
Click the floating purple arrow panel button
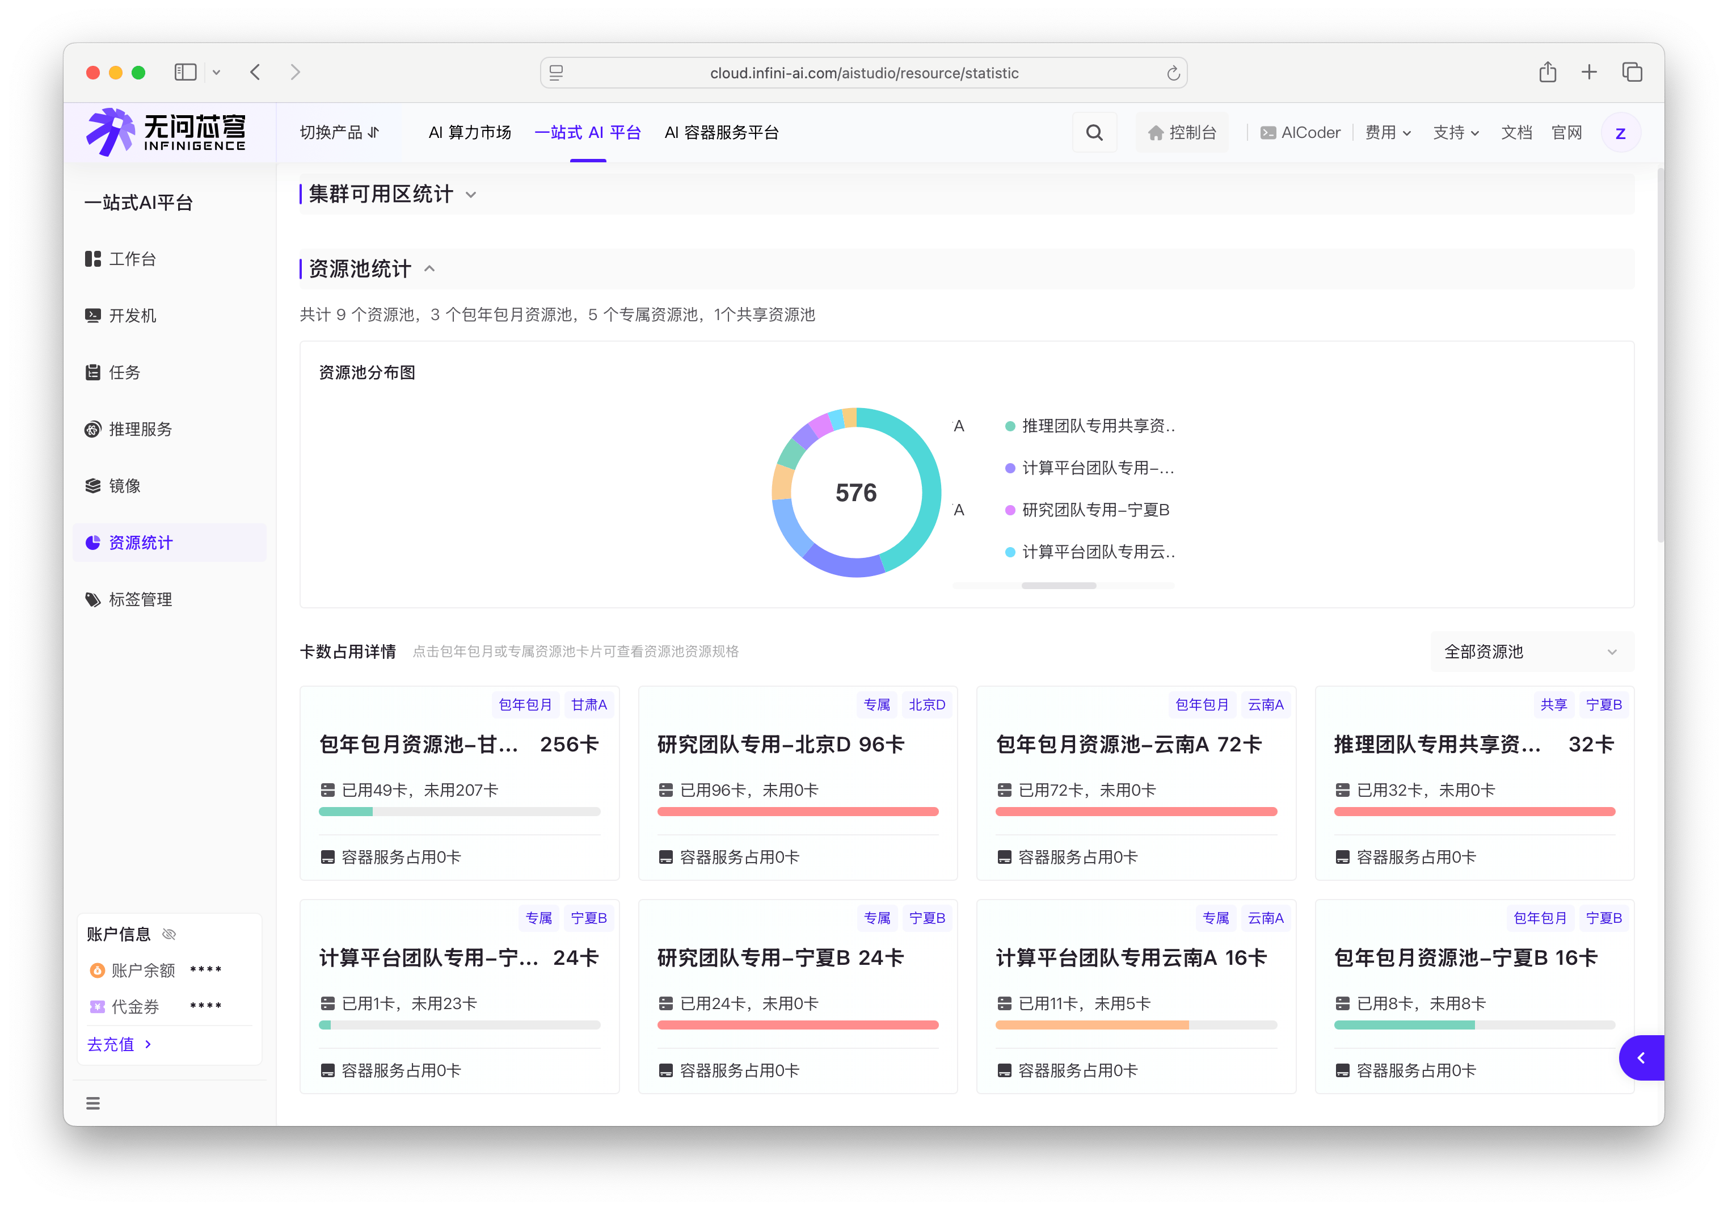[1641, 1058]
